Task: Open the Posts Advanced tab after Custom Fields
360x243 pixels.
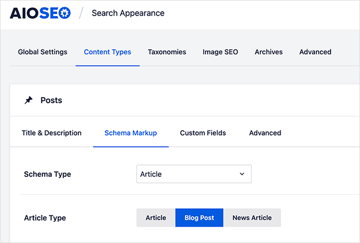Action: point(265,133)
